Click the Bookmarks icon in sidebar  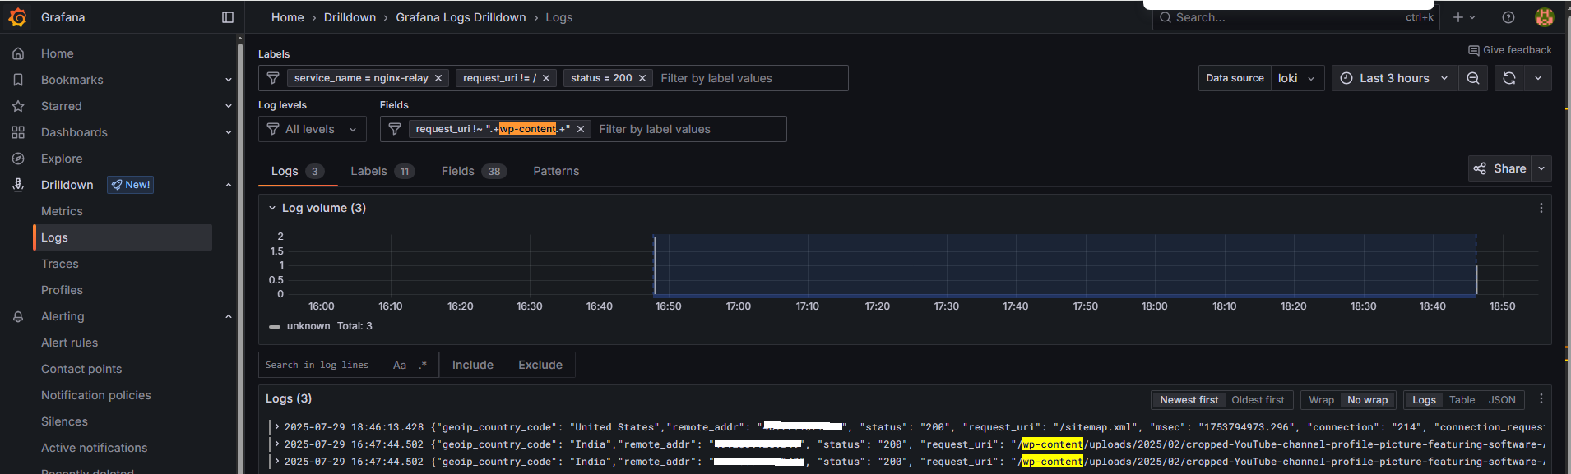click(18, 80)
